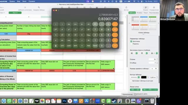Click the calculator equals button
Image resolution: width=188 pixels, height=105 pixels.
pos(115,45)
